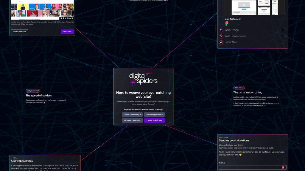This screenshot has width=305, height=171.
Task: Click 'Explore our web in all directions' text
Action: coord(143,109)
